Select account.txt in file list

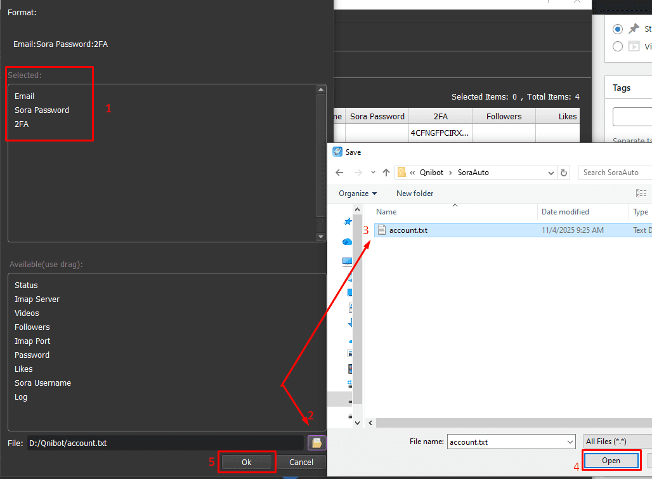point(408,230)
